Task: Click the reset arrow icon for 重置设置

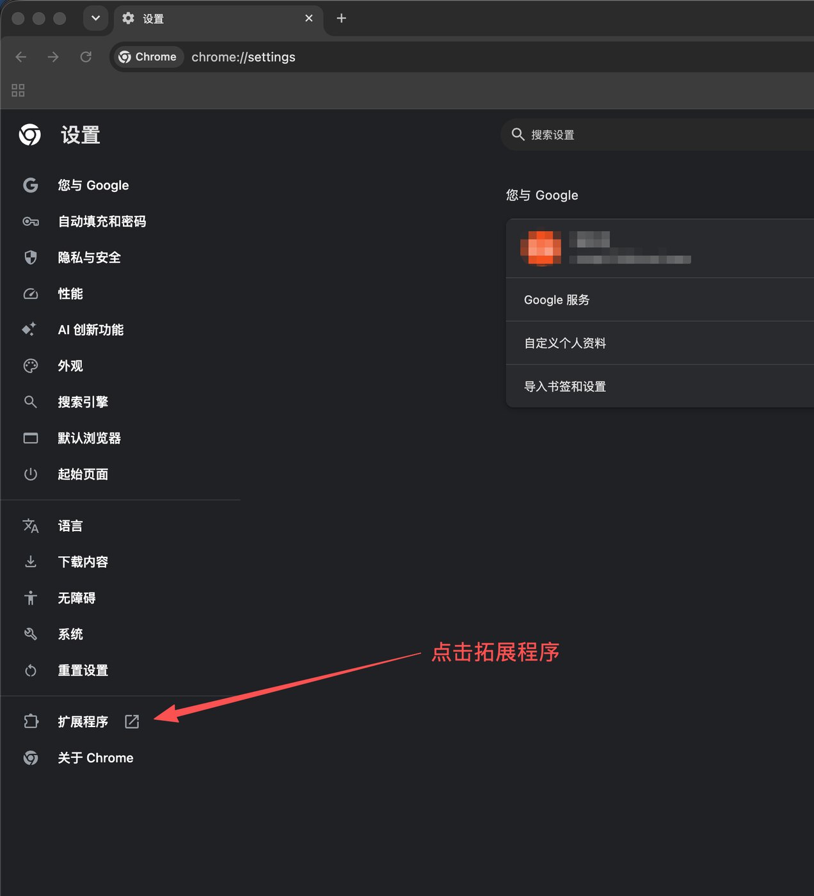Action: (31, 671)
